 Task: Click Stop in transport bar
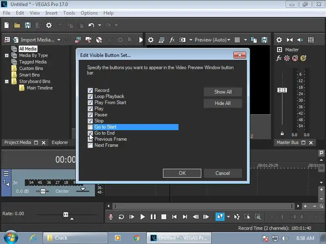164,217
